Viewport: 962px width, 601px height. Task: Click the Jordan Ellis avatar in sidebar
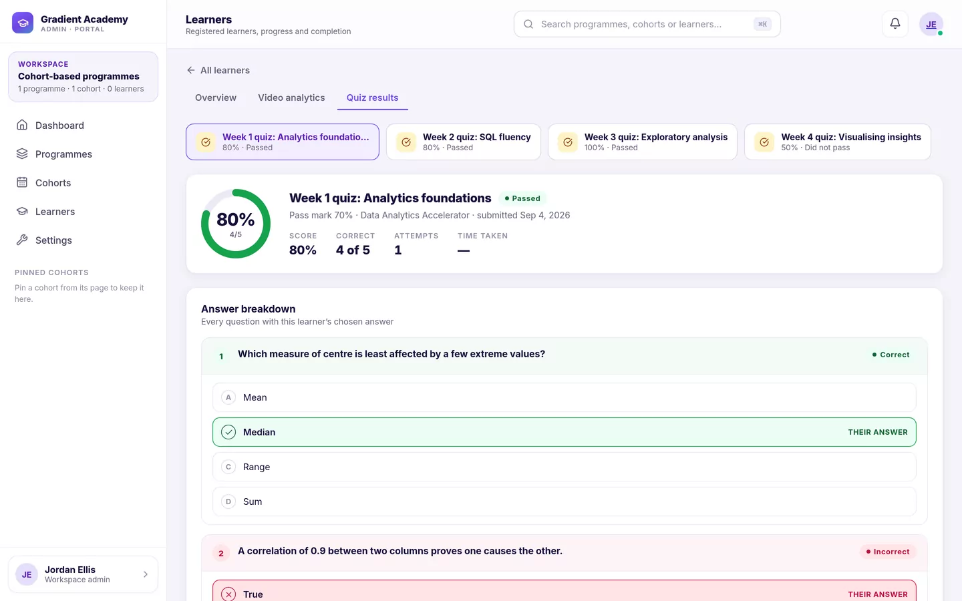click(27, 574)
